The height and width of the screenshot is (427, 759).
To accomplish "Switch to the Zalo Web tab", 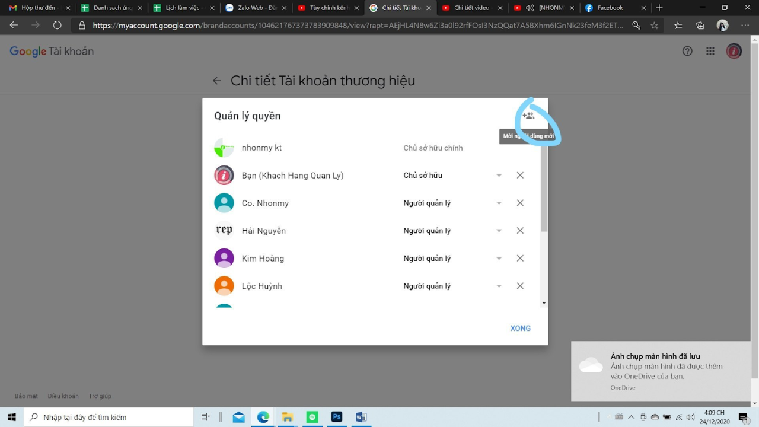I will click(255, 8).
